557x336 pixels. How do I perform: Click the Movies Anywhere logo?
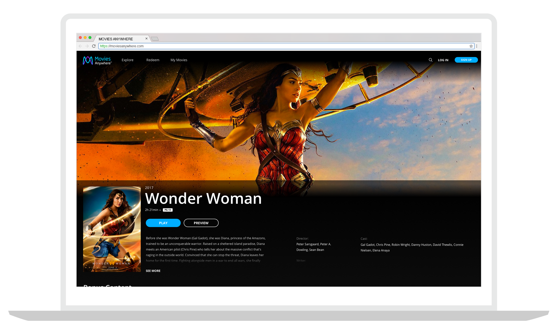[x=97, y=60]
